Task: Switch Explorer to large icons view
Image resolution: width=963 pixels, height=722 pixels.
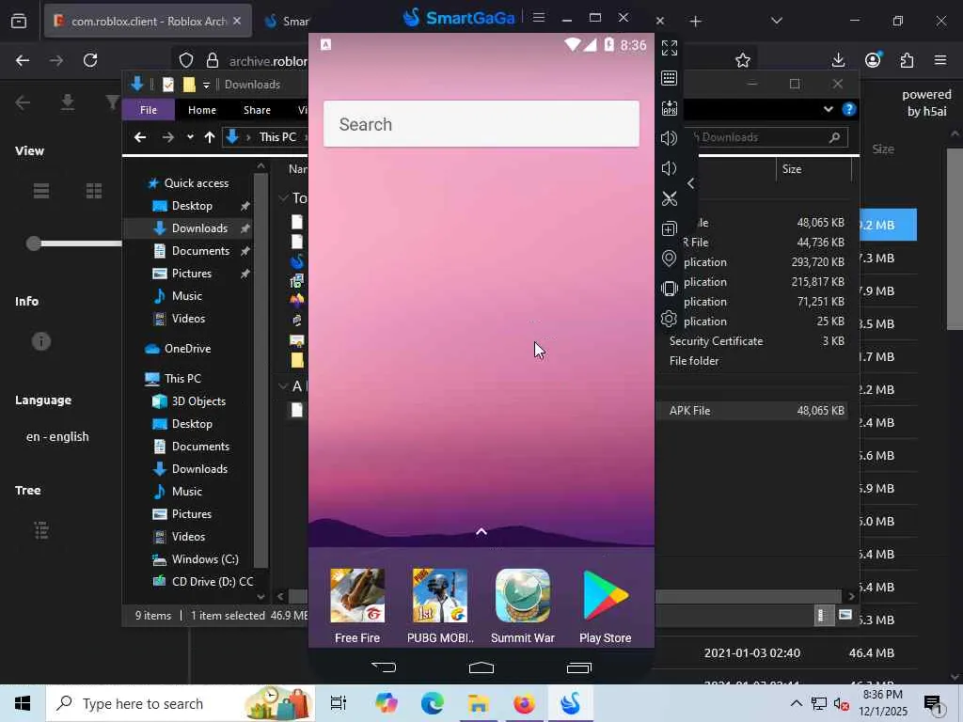Action: [845, 615]
